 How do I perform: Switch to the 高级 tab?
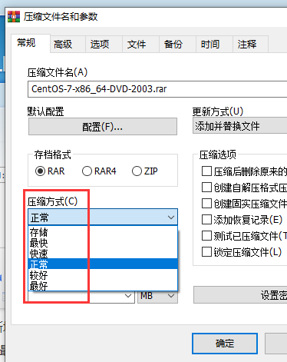[x=68, y=45]
